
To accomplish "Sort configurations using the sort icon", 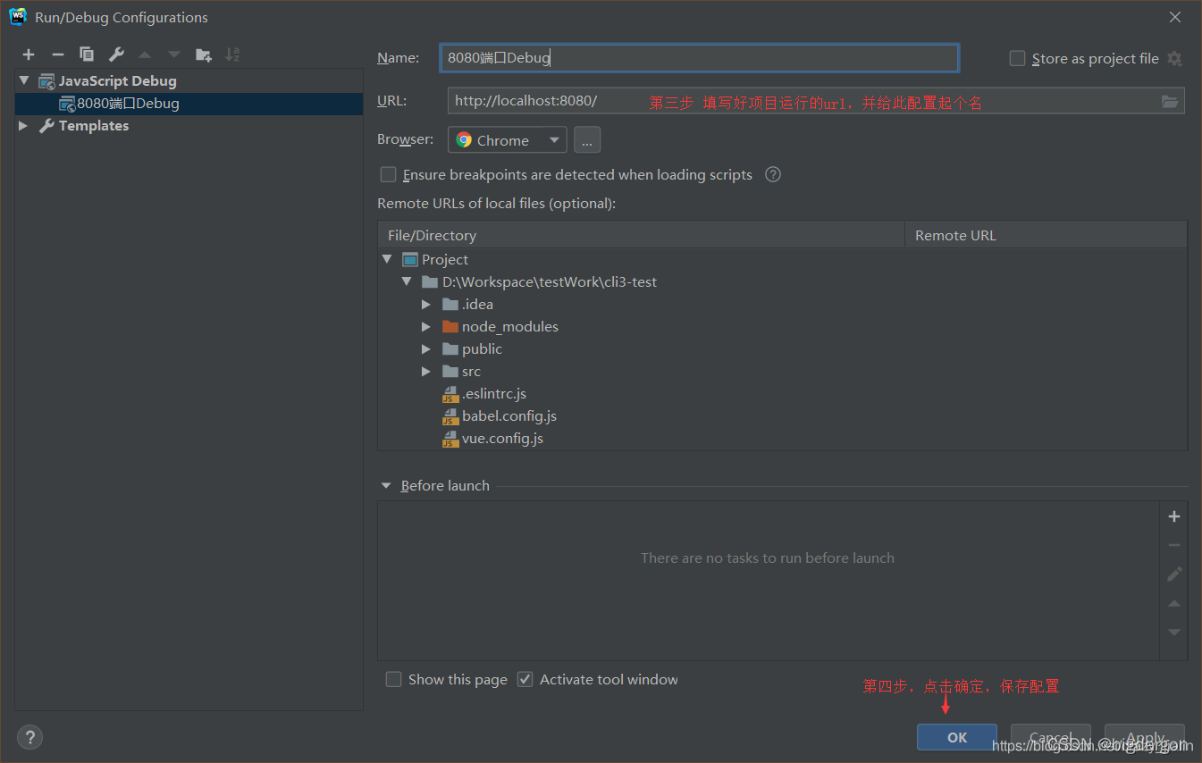I will click(x=231, y=54).
